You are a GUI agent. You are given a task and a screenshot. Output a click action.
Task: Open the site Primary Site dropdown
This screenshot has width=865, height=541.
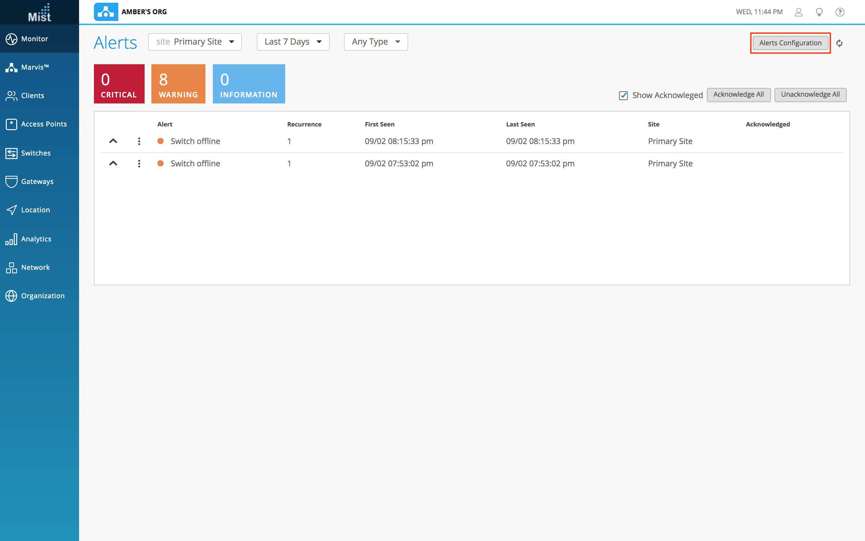click(x=195, y=42)
